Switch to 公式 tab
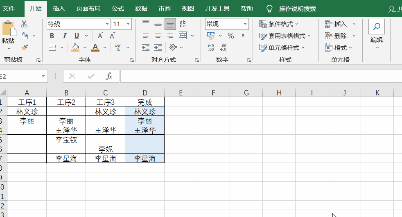 tap(118, 9)
